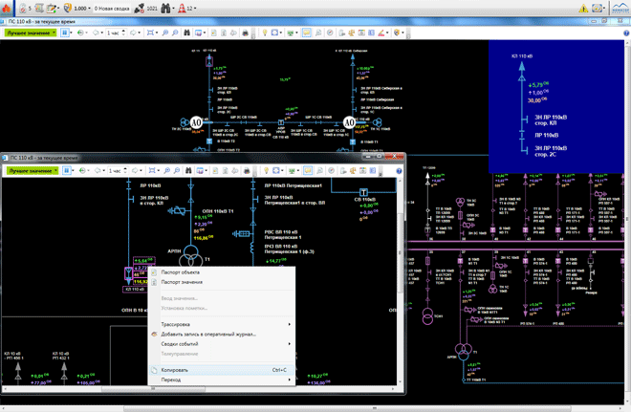Click the right AO circle symbol on diagram
This screenshot has width=631, height=412.
click(x=349, y=122)
